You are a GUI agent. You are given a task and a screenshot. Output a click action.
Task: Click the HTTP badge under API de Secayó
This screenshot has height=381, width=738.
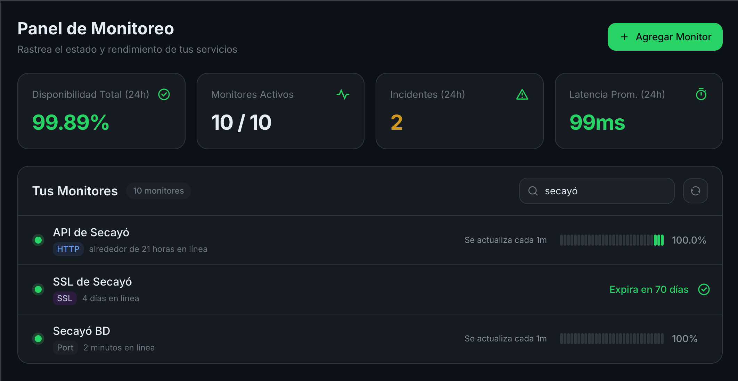point(68,249)
